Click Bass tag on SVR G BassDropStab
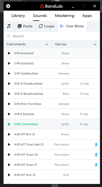The image size is (102, 187). click(x=66, y=94)
